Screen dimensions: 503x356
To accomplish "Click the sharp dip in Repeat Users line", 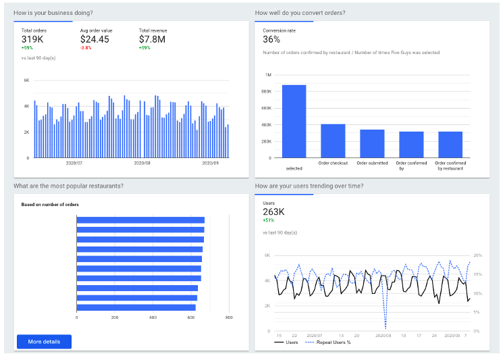I will pos(386,326).
